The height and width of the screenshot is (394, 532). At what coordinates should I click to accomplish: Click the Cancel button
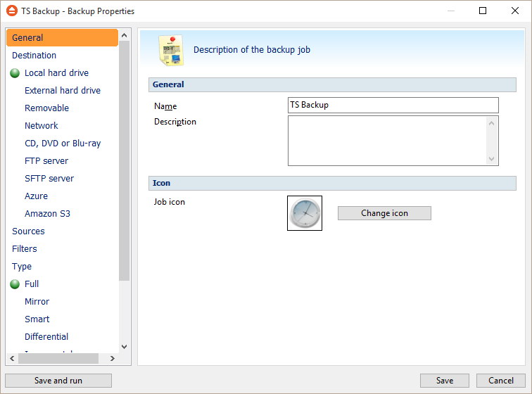coord(501,381)
